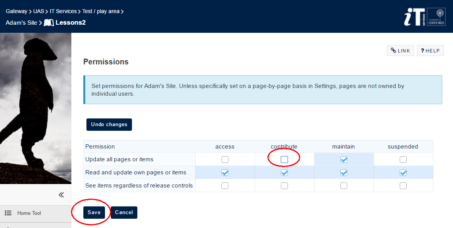This screenshot has width=453, height=228.
Task: Uncheck maintain for Update all pages
Action: coord(344,159)
